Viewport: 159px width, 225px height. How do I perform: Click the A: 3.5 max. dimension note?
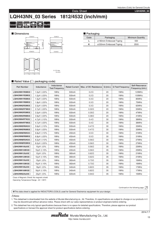(57, 70)
